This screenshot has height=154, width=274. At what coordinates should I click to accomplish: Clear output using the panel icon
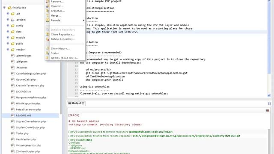point(267,110)
